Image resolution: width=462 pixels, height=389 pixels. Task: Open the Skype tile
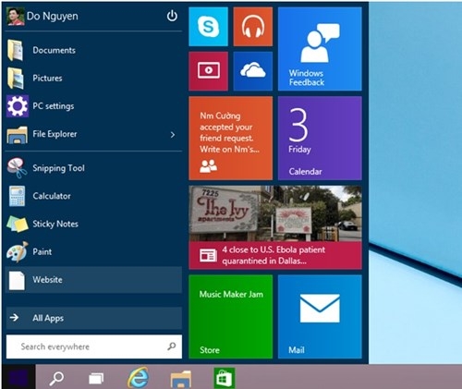[208, 27]
